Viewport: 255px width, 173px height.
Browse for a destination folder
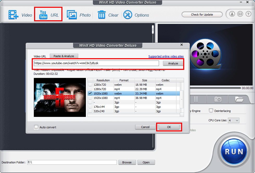(x=127, y=162)
